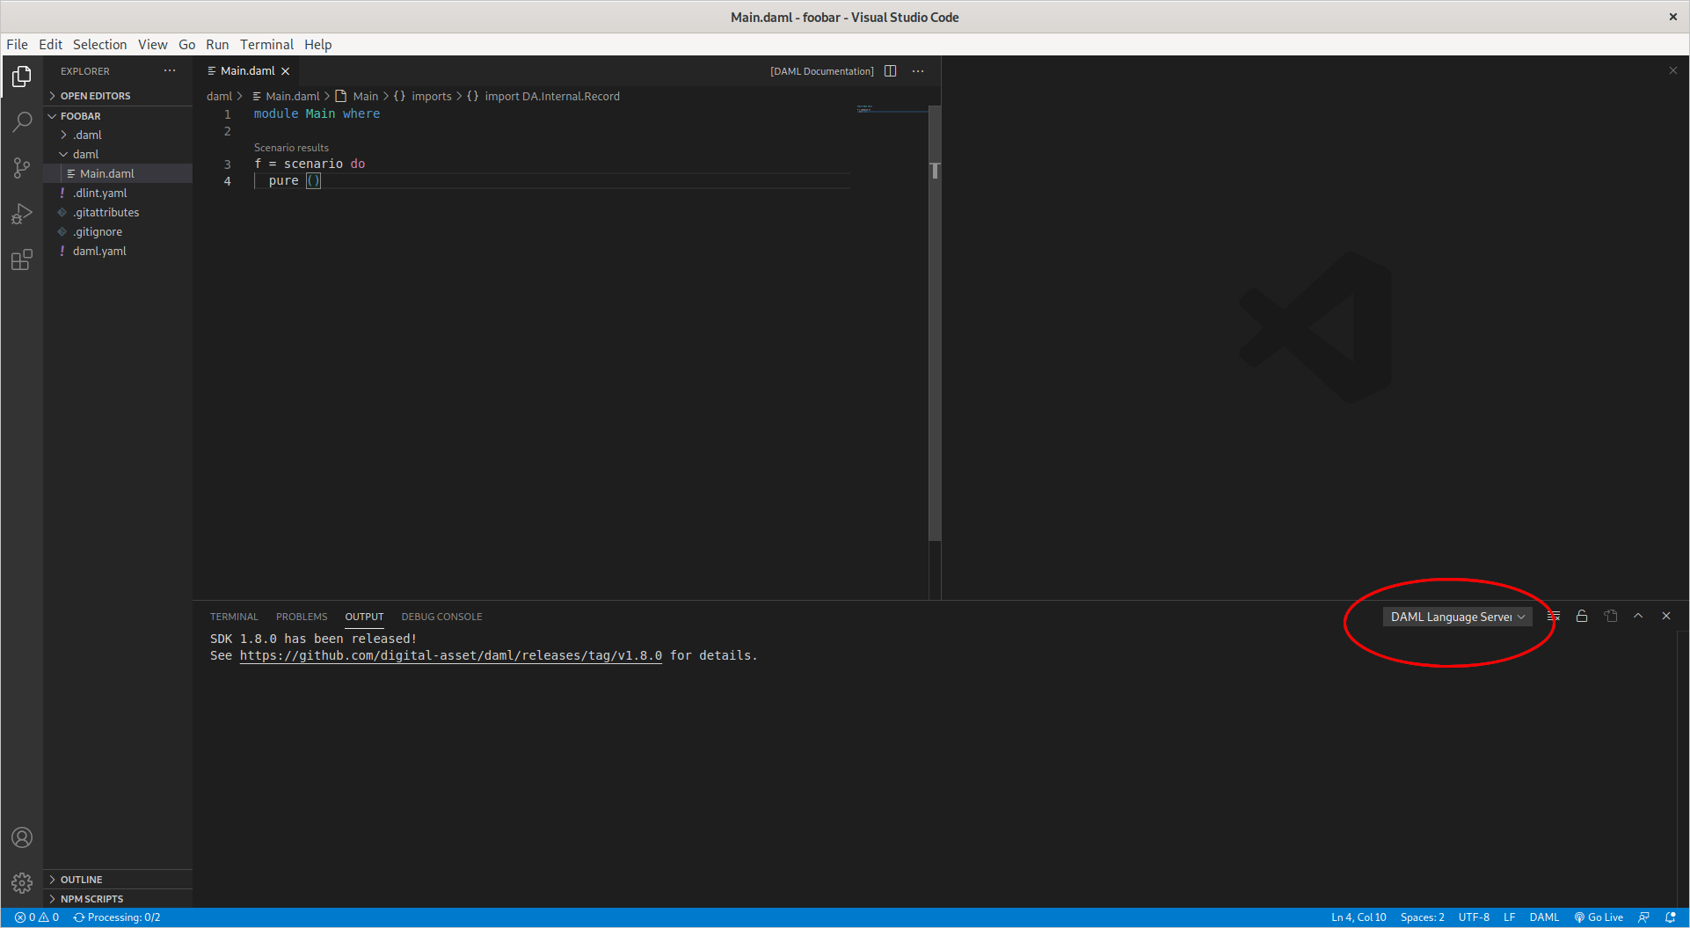The width and height of the screenshot is (1690, 928).
Task: Switch to the Output panel tab
Action: (x=364, y=617)
